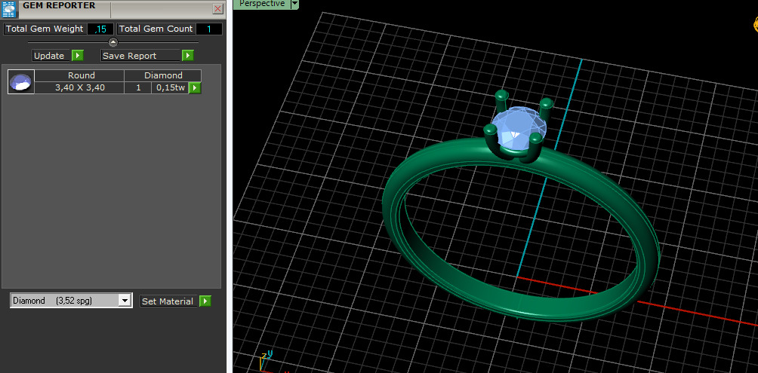Click the 0,15tw weight cell

[x=170, y=88]
